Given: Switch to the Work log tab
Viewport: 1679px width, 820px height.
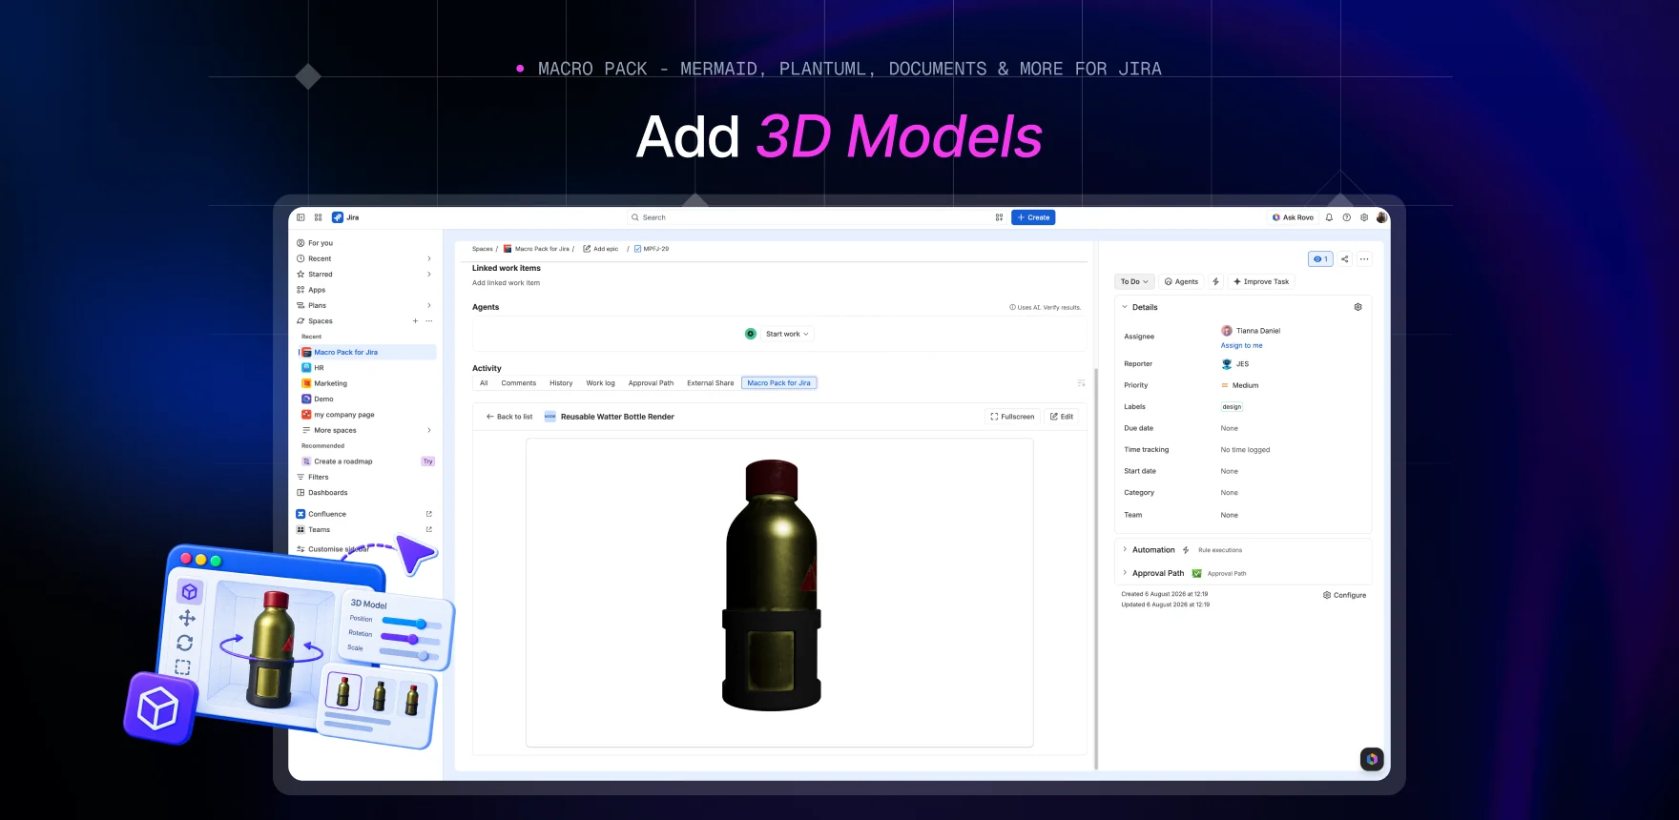Looking at the screenshot, I should point(600,383).
